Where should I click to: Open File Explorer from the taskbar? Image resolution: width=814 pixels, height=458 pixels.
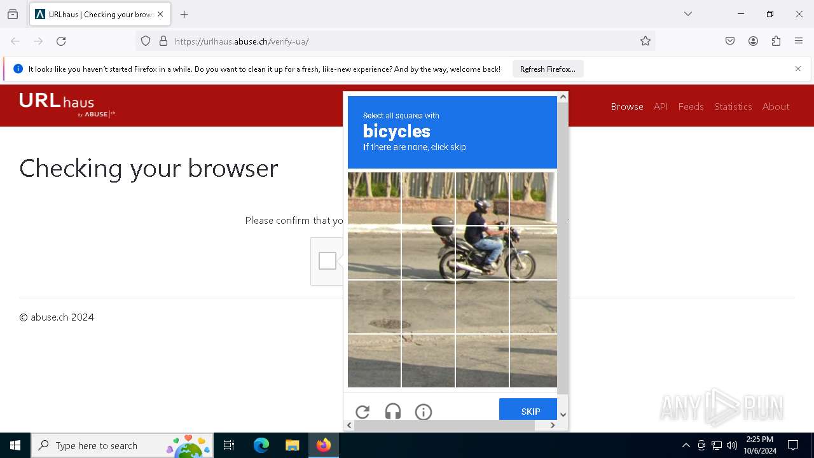click(x=292, y=445)
